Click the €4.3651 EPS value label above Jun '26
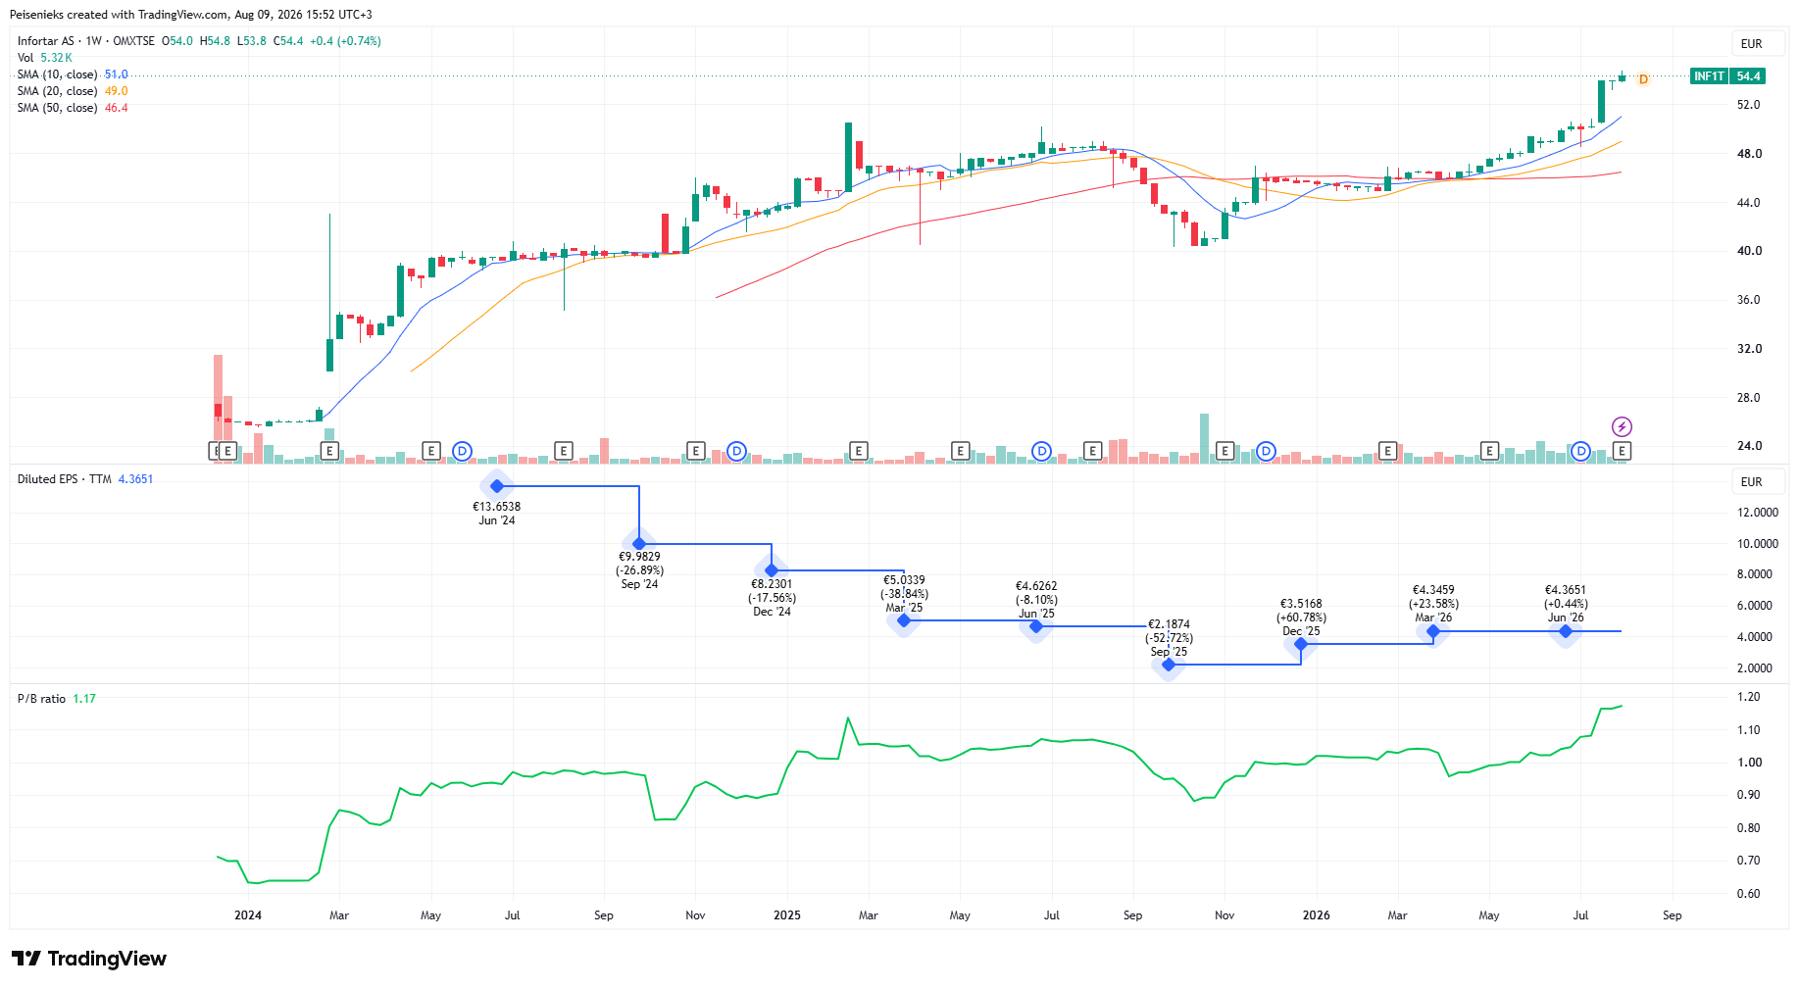Image resolution: width=1799 pixels, height=988 pixels. tap(1566, 590)
